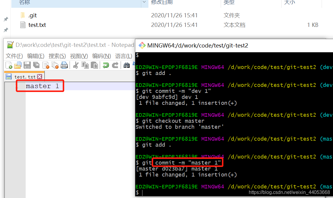Click the Find binoculars toolbar icon
Image resolution: width=333 pixels, height=198 pixels.
pos(127,65)
